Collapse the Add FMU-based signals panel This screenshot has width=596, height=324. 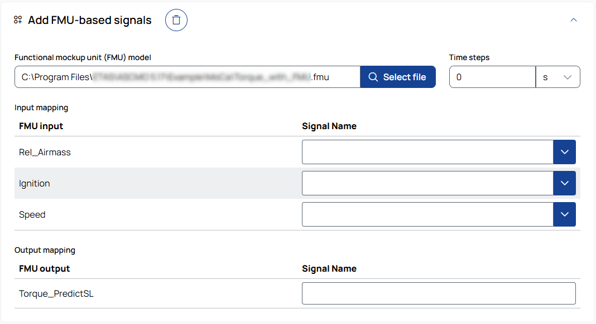coord(573,20)
